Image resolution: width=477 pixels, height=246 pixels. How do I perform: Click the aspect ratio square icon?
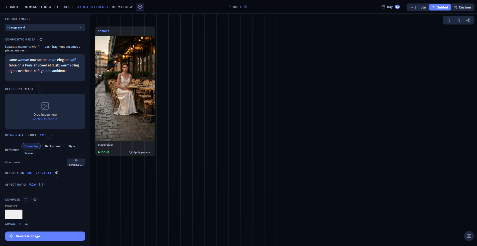click(x=41, y=185)
